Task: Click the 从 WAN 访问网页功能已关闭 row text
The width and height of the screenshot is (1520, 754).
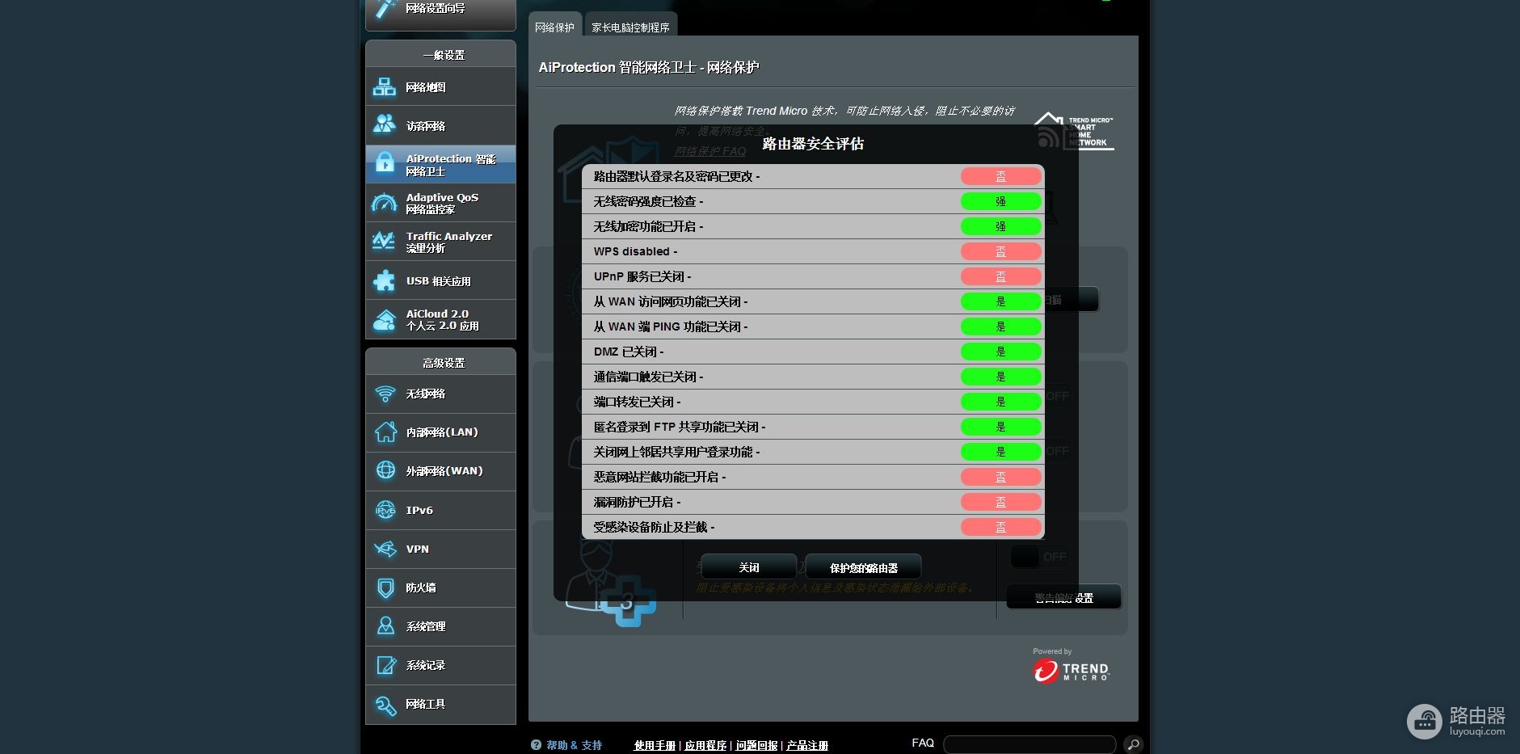Action: tap(670, 301)
